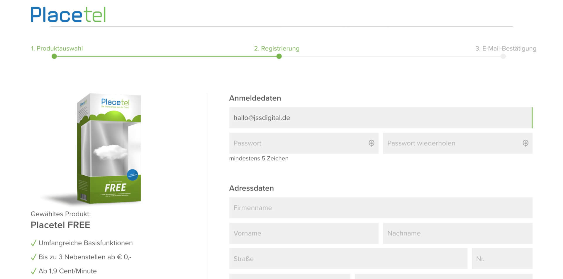The height and width of the screenshot is (279, 563).
Task: Click the checkmark next to Ab 1,9 Cent/Minute
Action: (x=33, y=271)
